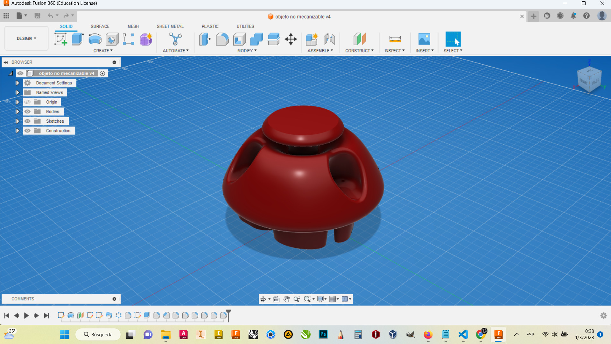Select the Revolve tool icon
The image size is (611, 344).
click(x=95, y=39)
